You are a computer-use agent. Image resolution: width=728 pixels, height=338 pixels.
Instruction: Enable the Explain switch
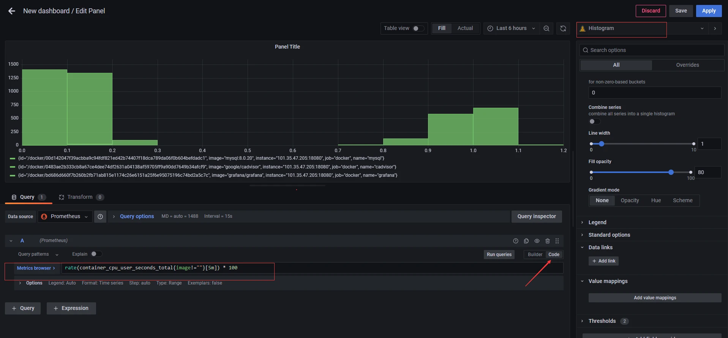point(96,254)
